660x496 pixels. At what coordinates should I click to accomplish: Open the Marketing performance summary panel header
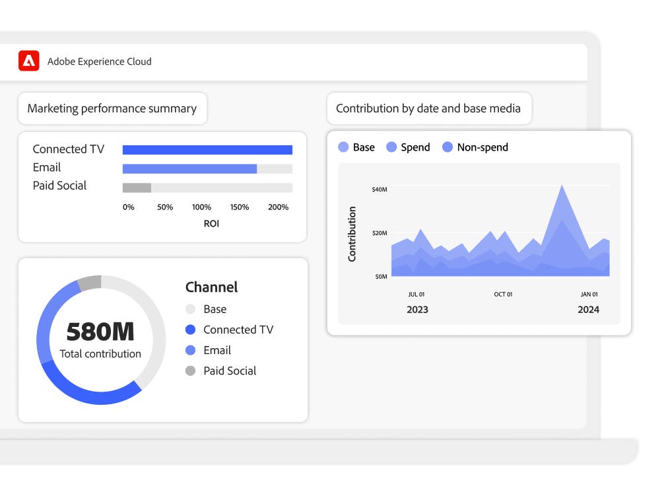coord(112,108)
